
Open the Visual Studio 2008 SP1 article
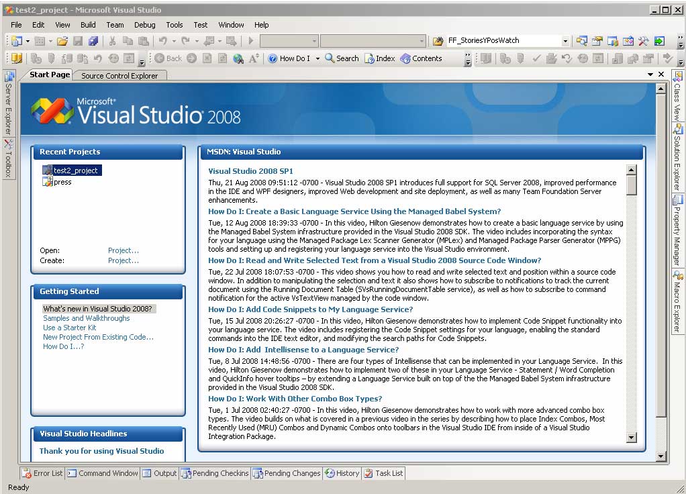coord(250,171)
